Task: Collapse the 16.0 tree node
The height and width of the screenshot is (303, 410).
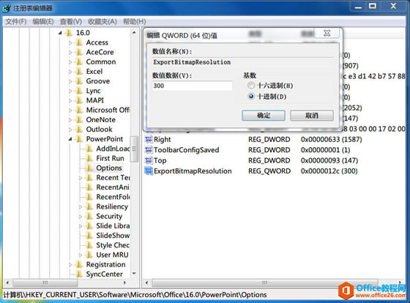Action: [60, 33]
